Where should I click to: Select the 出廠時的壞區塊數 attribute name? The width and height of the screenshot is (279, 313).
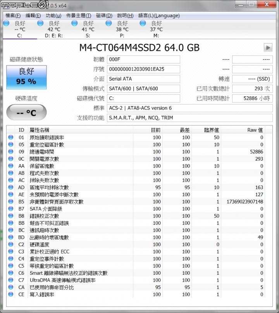click(49, 237)
